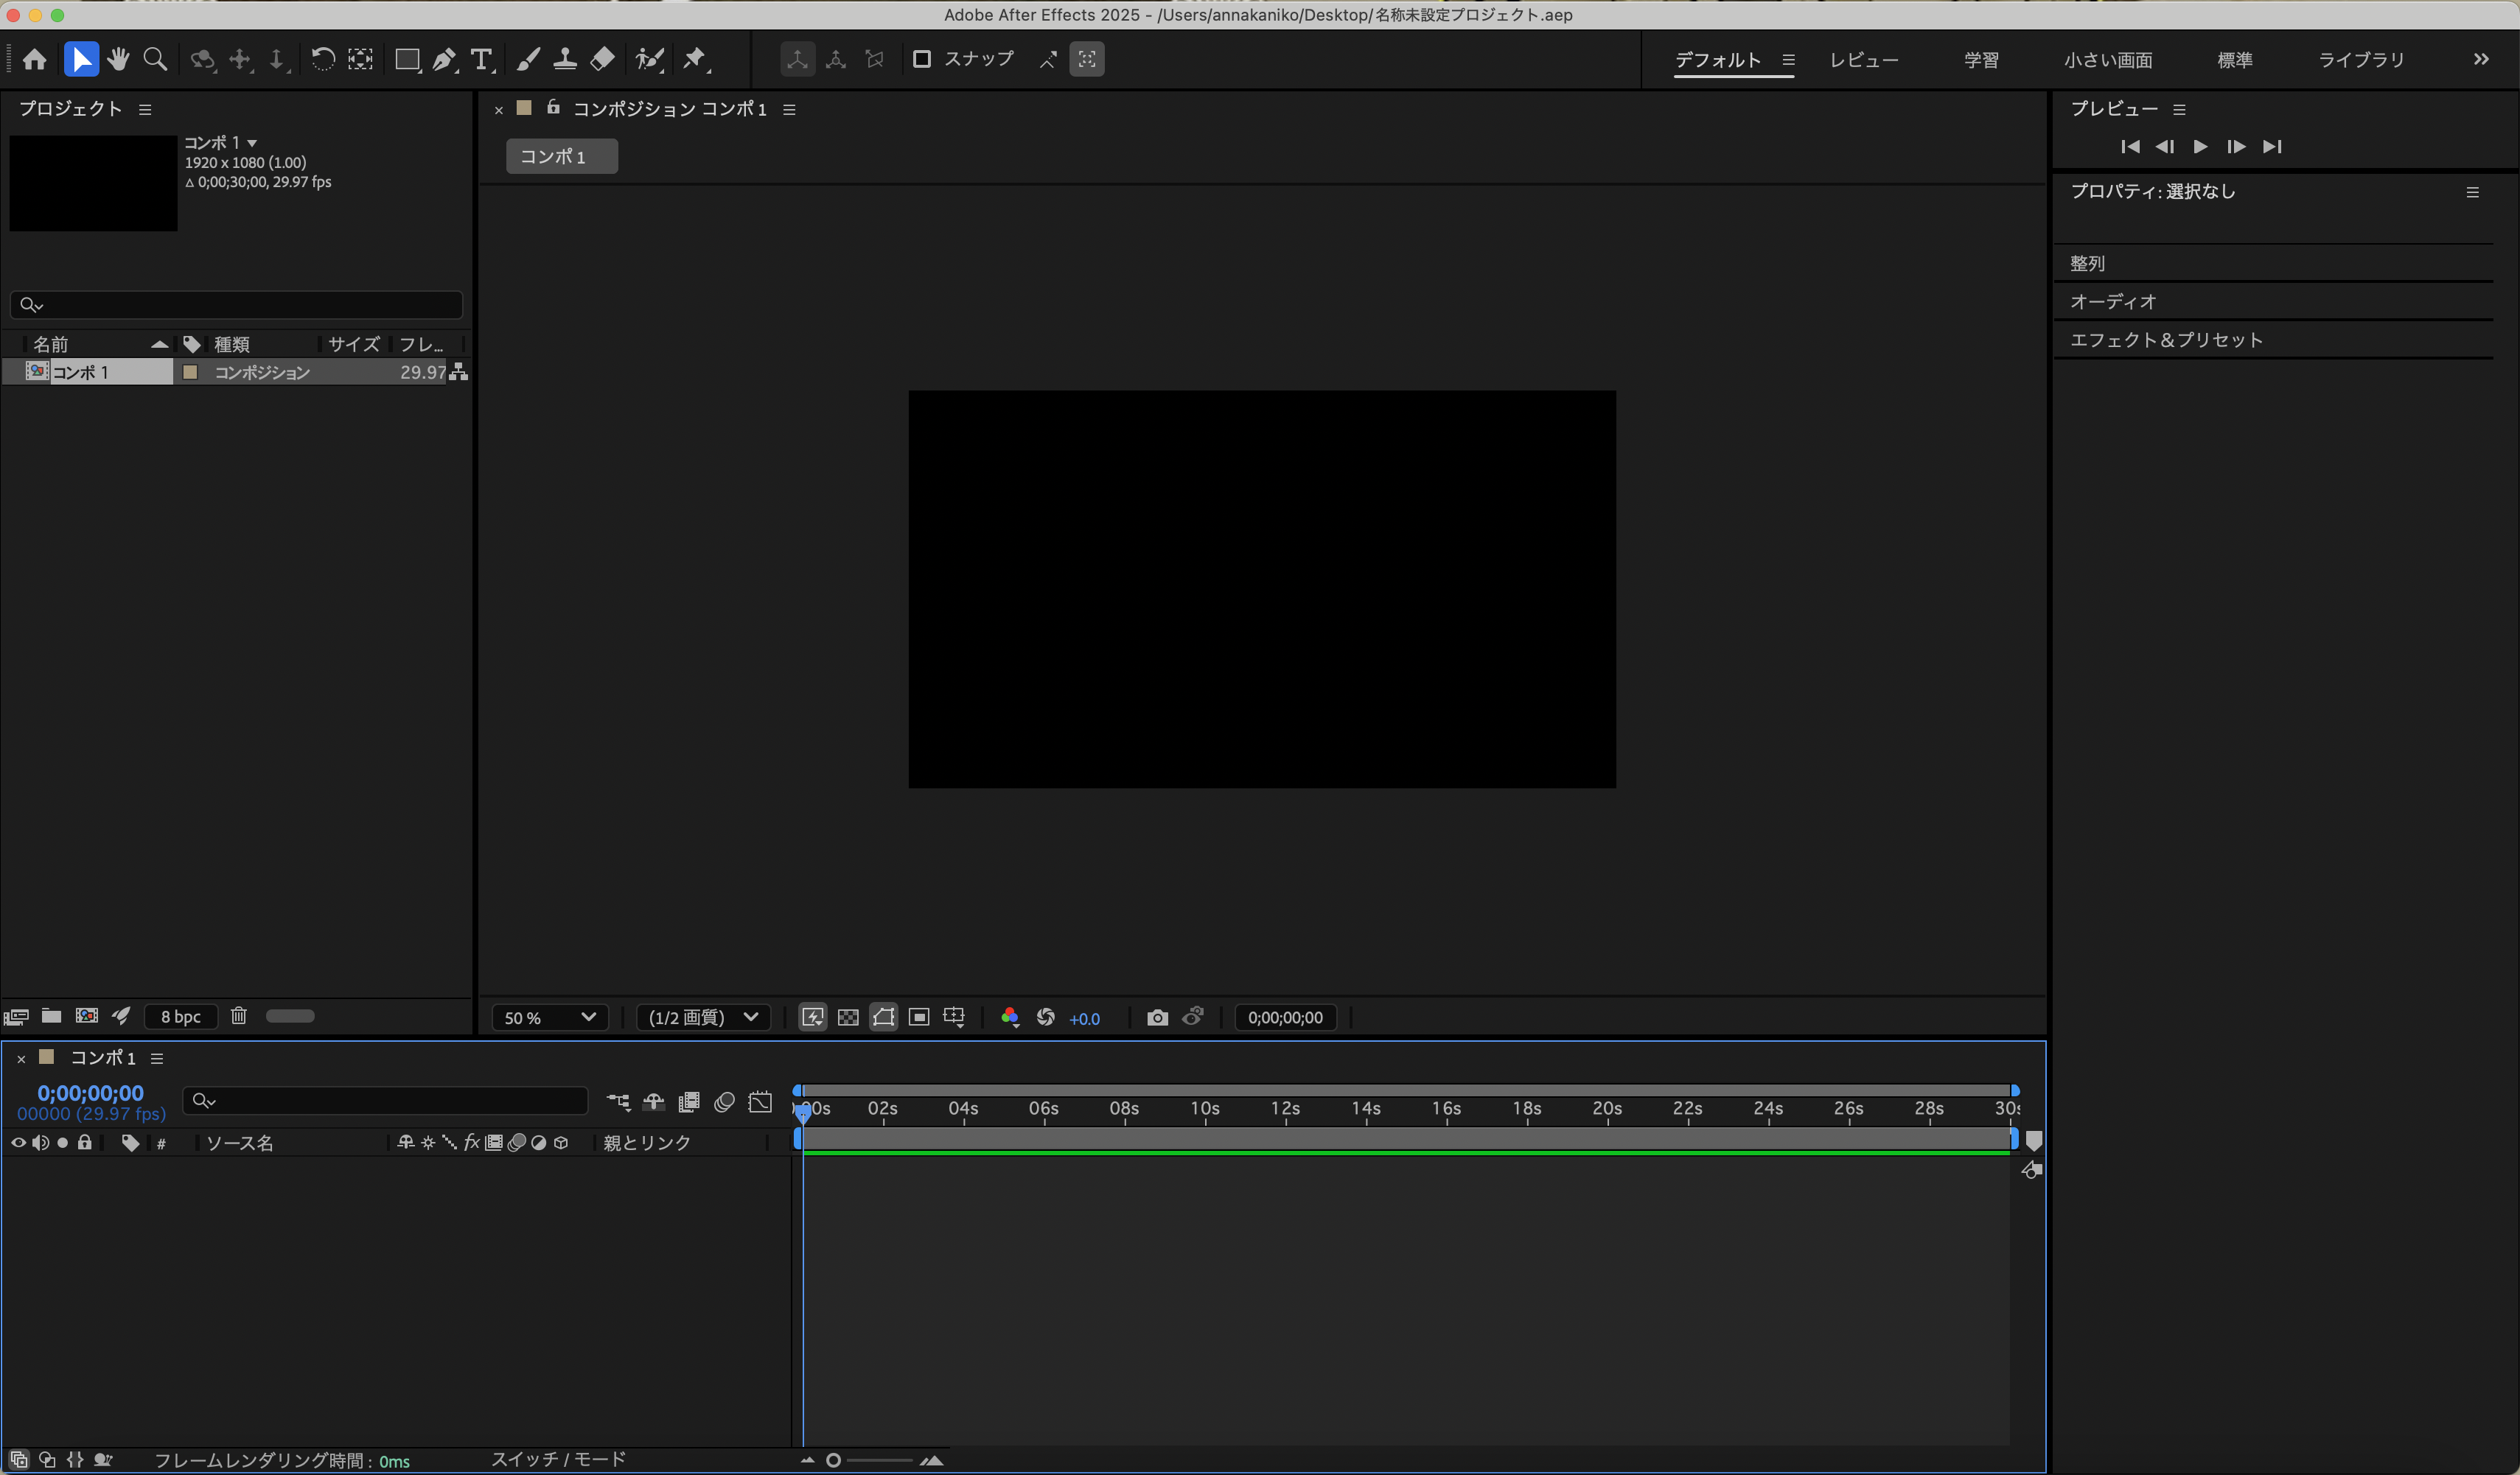Create a new folder in the Project panel
Viewport: 2520px width, 1475px height.
[51, 1016]
